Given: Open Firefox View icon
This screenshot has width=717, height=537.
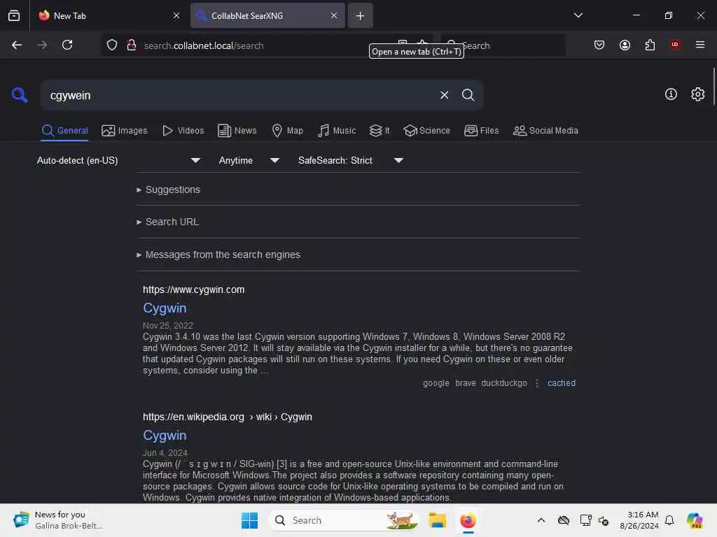Looking at the screenshot, I should pos(14,15).
